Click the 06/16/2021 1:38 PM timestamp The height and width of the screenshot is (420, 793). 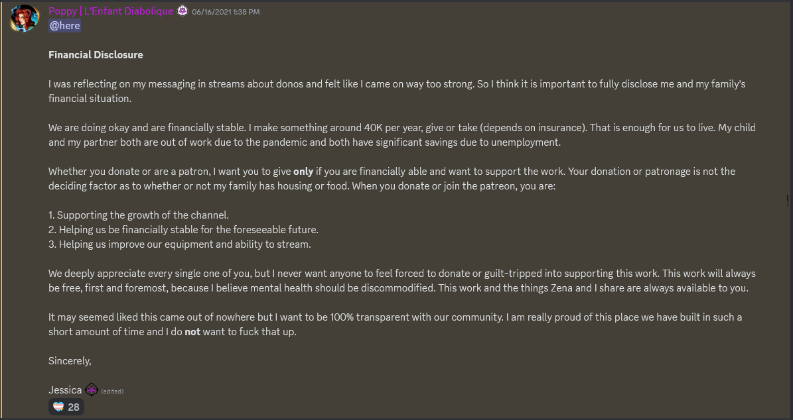(x=226, y=12)
